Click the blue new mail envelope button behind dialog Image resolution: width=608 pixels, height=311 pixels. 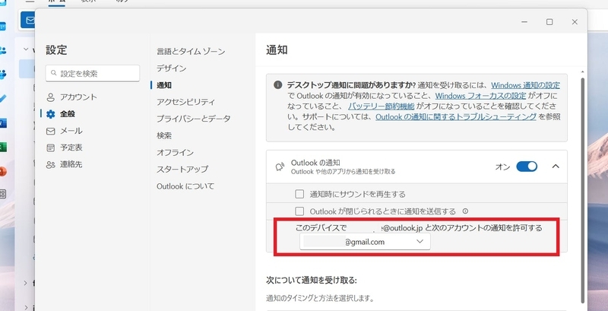point(27,20)
